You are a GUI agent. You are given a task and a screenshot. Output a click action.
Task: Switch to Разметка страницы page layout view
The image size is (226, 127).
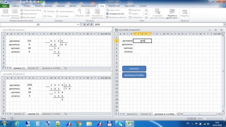[15, 13]
